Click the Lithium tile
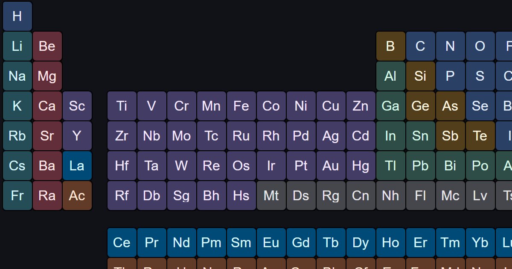 point(17,46)
